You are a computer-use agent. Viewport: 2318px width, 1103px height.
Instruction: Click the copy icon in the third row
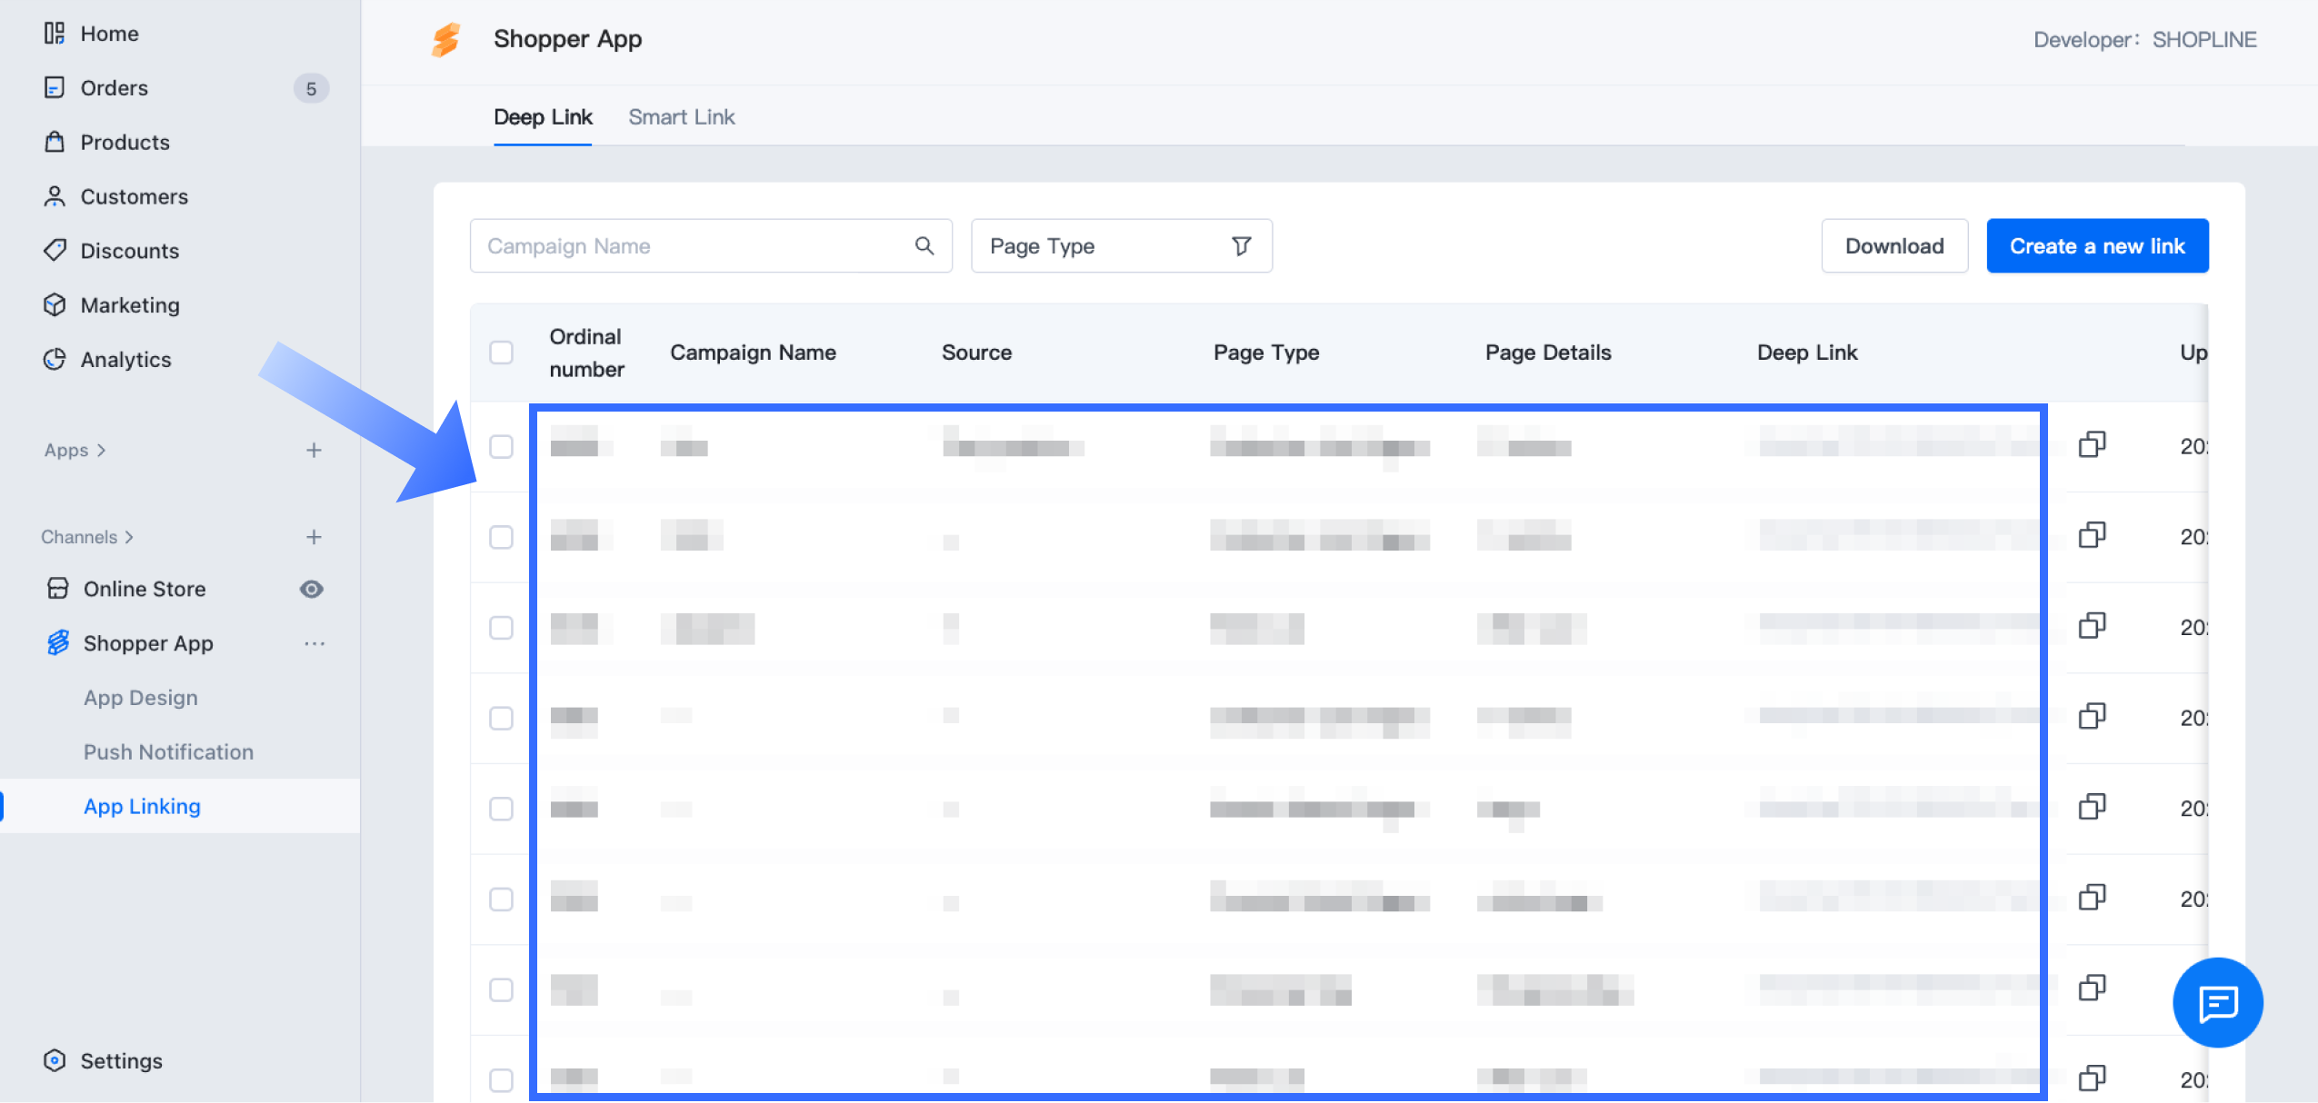click(2092, 626)
